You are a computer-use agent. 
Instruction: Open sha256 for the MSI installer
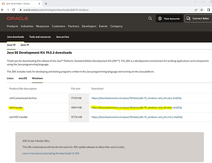point(178,117)
